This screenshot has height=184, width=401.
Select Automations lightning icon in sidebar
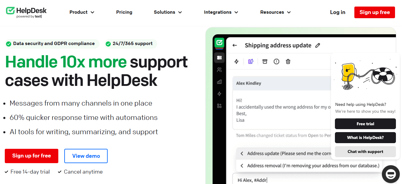point(219,94)
